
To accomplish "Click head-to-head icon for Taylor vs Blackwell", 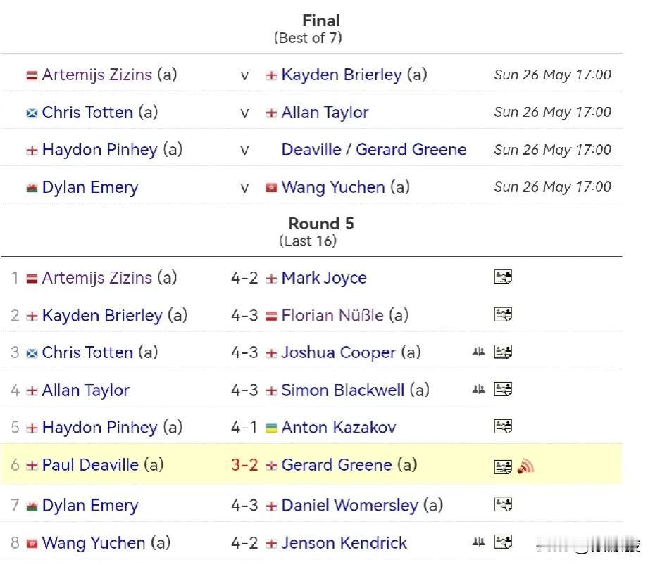I will [479, 389].
